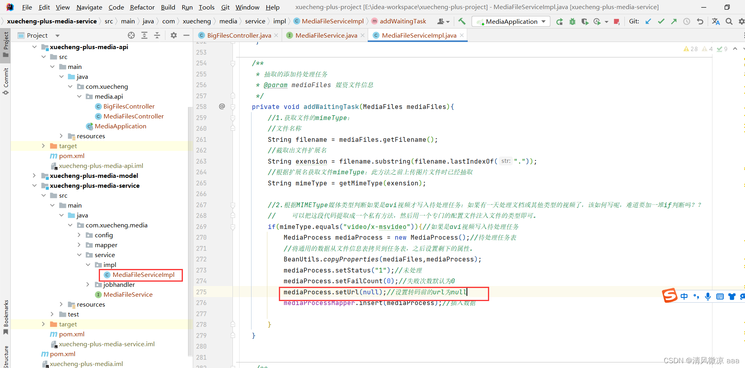The width and height of the screenshot is (745, 368).
Task: Click the Profiler run icon
Action: click(597, 21)
